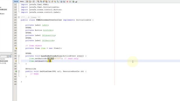
Task: Expand the folded 4-line comment at line 16
Action: [19, 17]
